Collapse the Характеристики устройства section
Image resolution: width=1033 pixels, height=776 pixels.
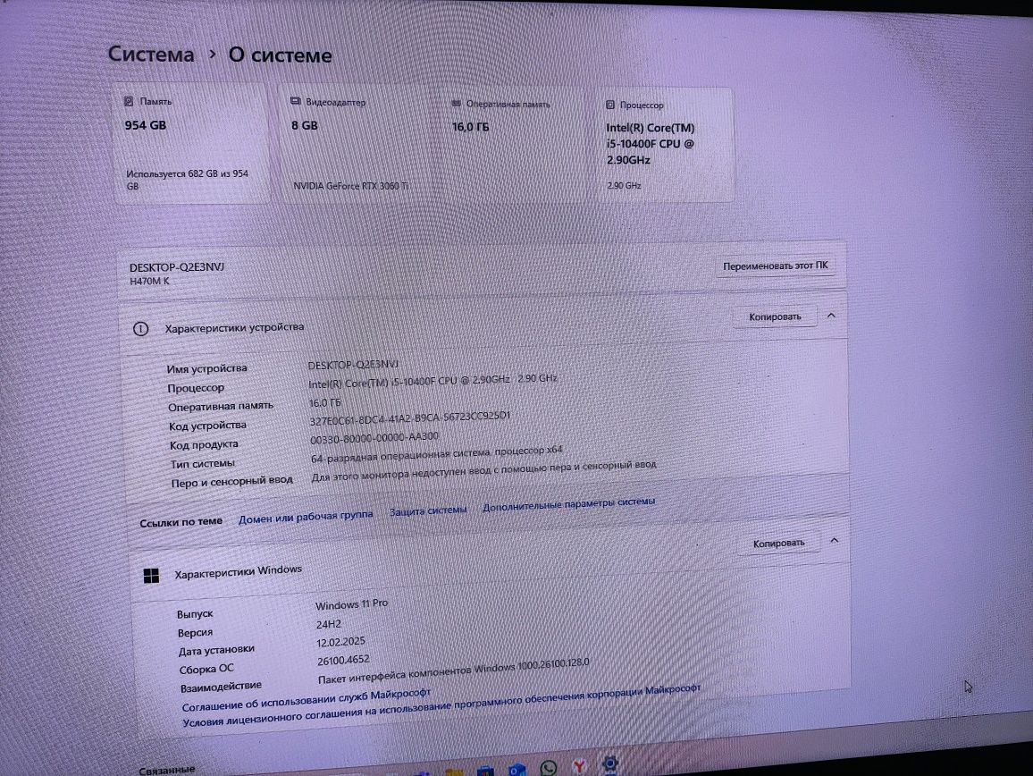tap(831, 316)
